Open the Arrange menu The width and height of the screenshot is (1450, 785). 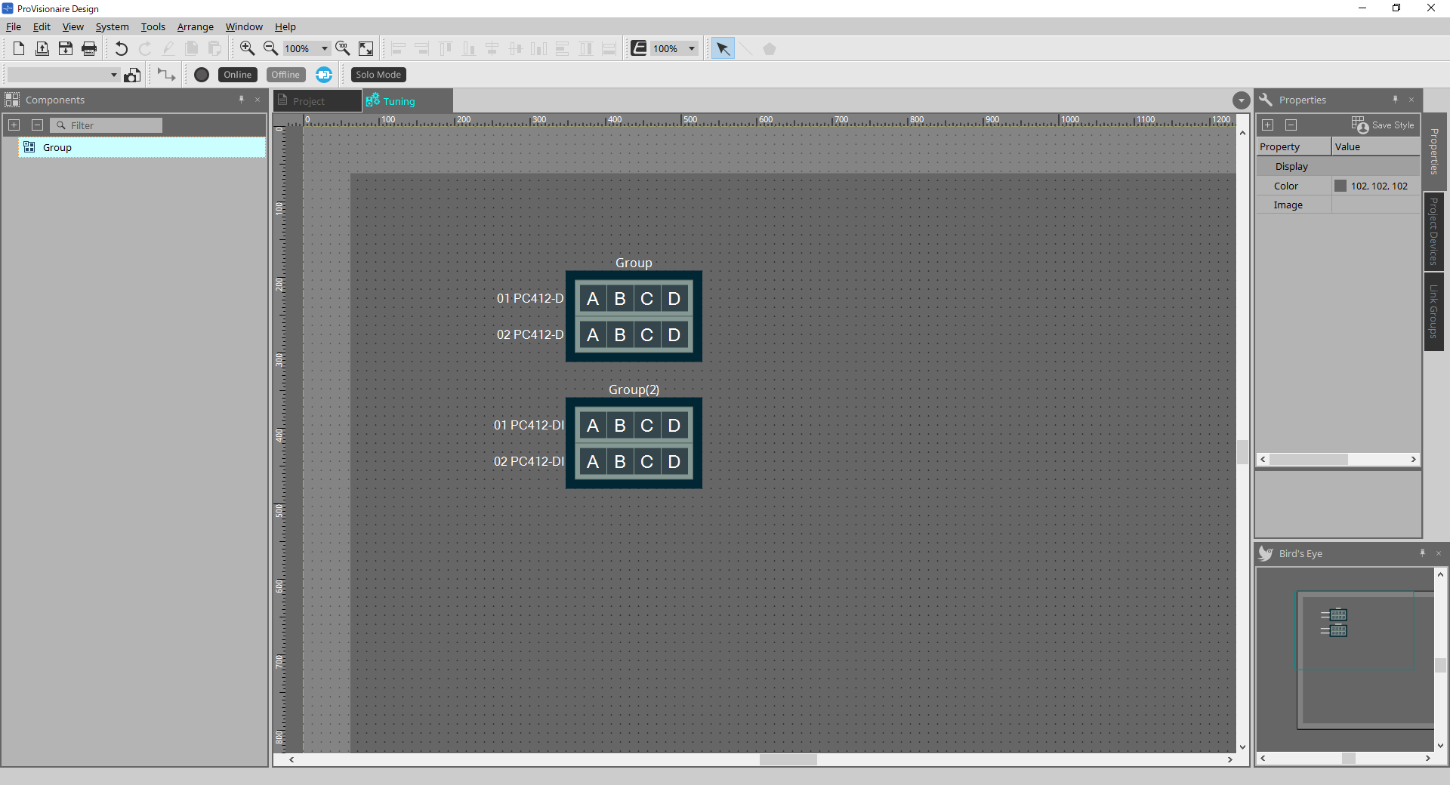[x=195, y=27]
